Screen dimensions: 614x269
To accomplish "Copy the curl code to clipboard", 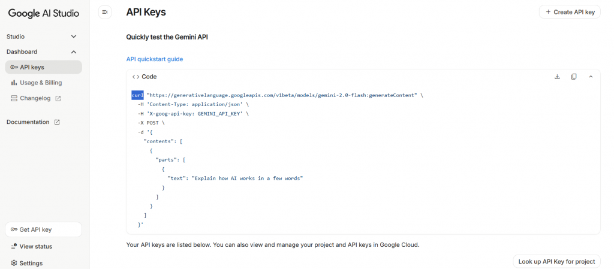I will tap(574, 77).
